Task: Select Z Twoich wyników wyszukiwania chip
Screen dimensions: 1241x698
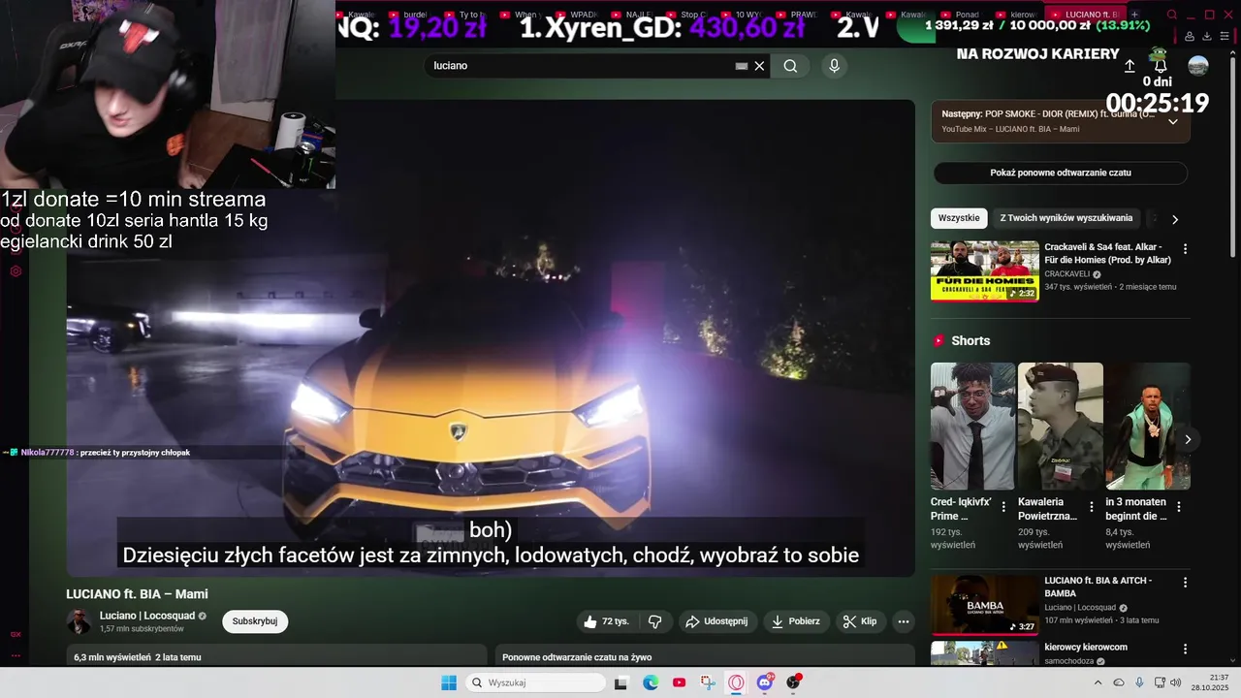Action: [1066, 218]
